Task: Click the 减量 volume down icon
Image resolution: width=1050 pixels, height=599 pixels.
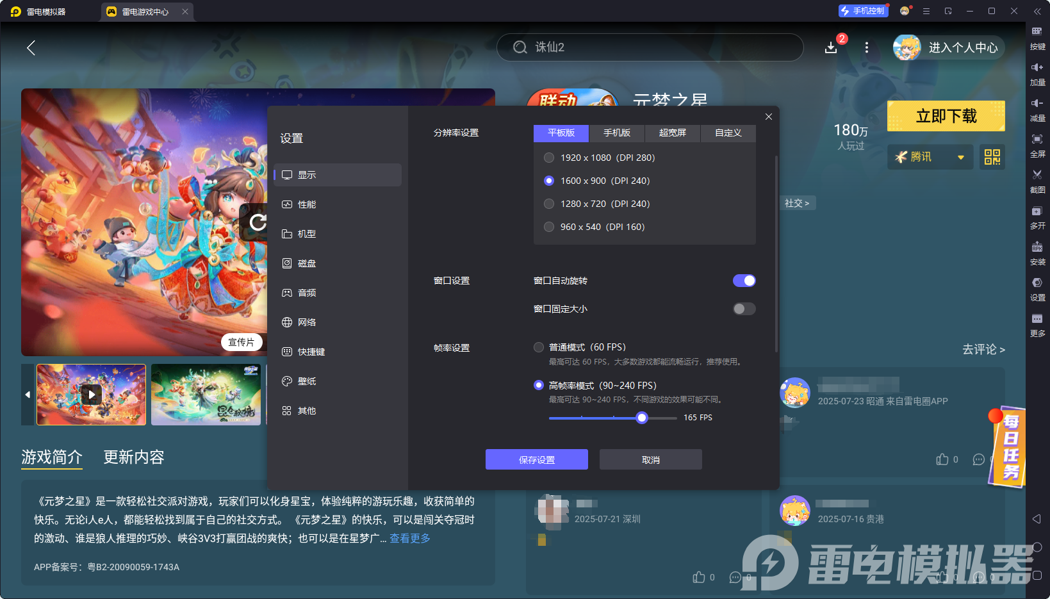Action: [1037, 110]
